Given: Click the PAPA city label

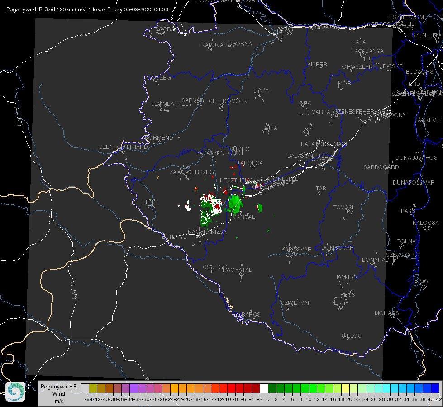Looking at the screenshot, I should tap(262, 90).
